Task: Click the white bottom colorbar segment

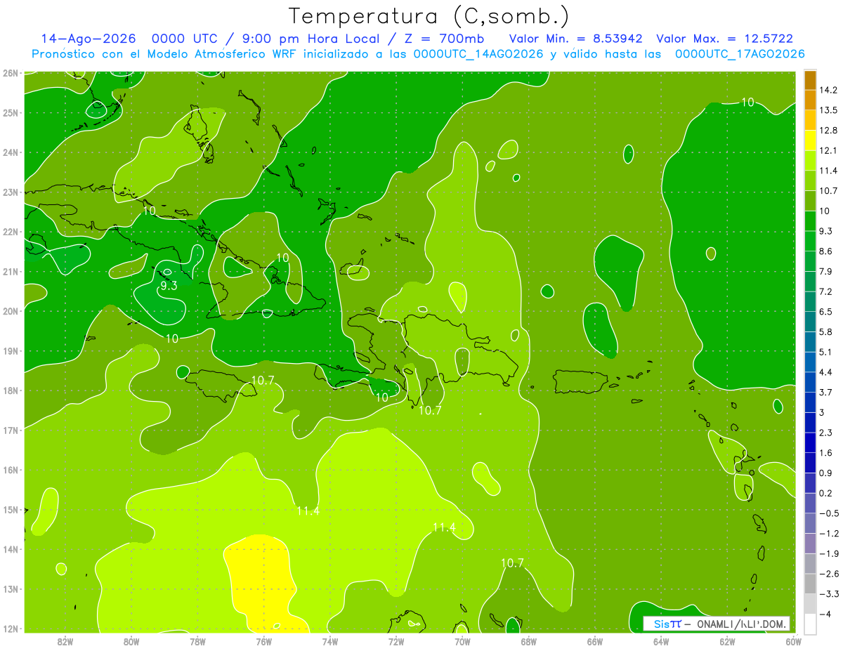Action: (810, 623)
